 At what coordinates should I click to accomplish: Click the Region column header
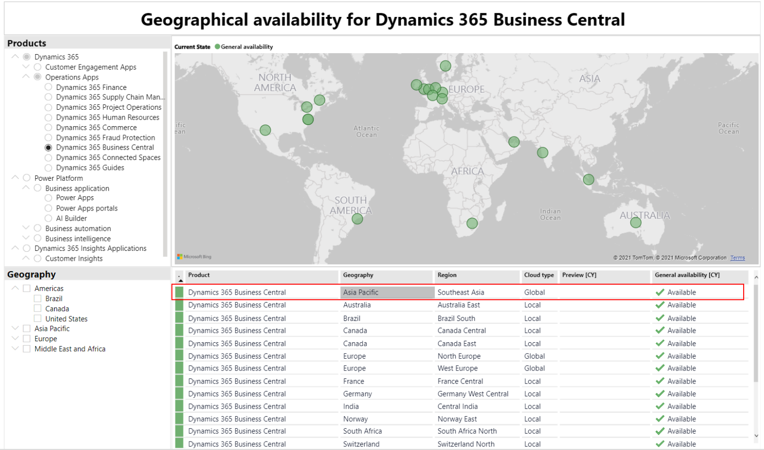tap(447, 275)
